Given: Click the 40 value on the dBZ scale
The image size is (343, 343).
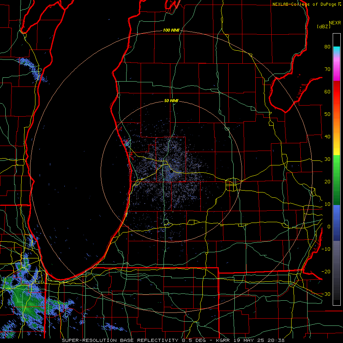Looking at the screenshot, I should click(x=327, y=137).
